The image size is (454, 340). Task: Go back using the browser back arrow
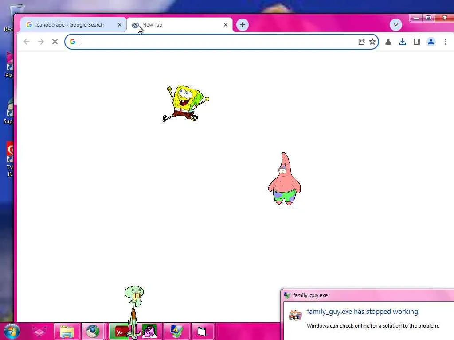tap(27, 42)
